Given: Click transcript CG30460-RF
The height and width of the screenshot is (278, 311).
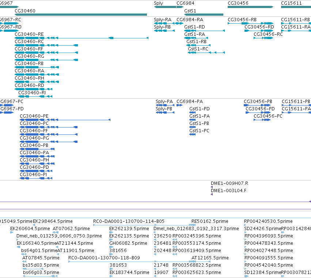Looking at the screenshot, I should tap(29, 49).
